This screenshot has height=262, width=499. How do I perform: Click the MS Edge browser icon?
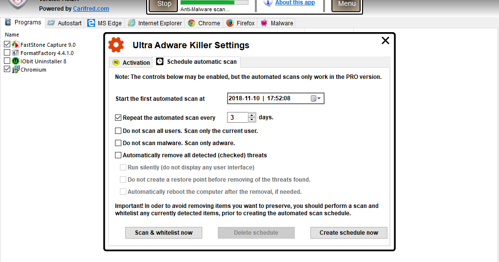click(91, 23)
